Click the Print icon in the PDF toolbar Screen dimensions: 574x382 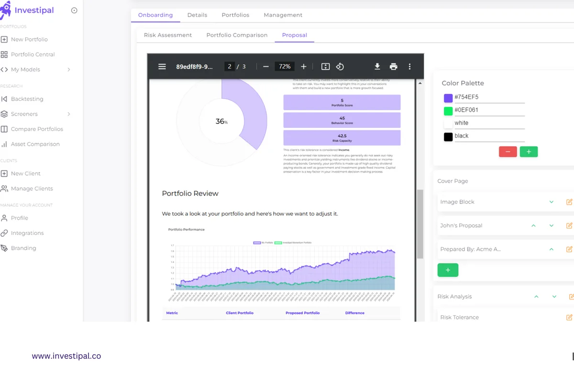(393, 66)
